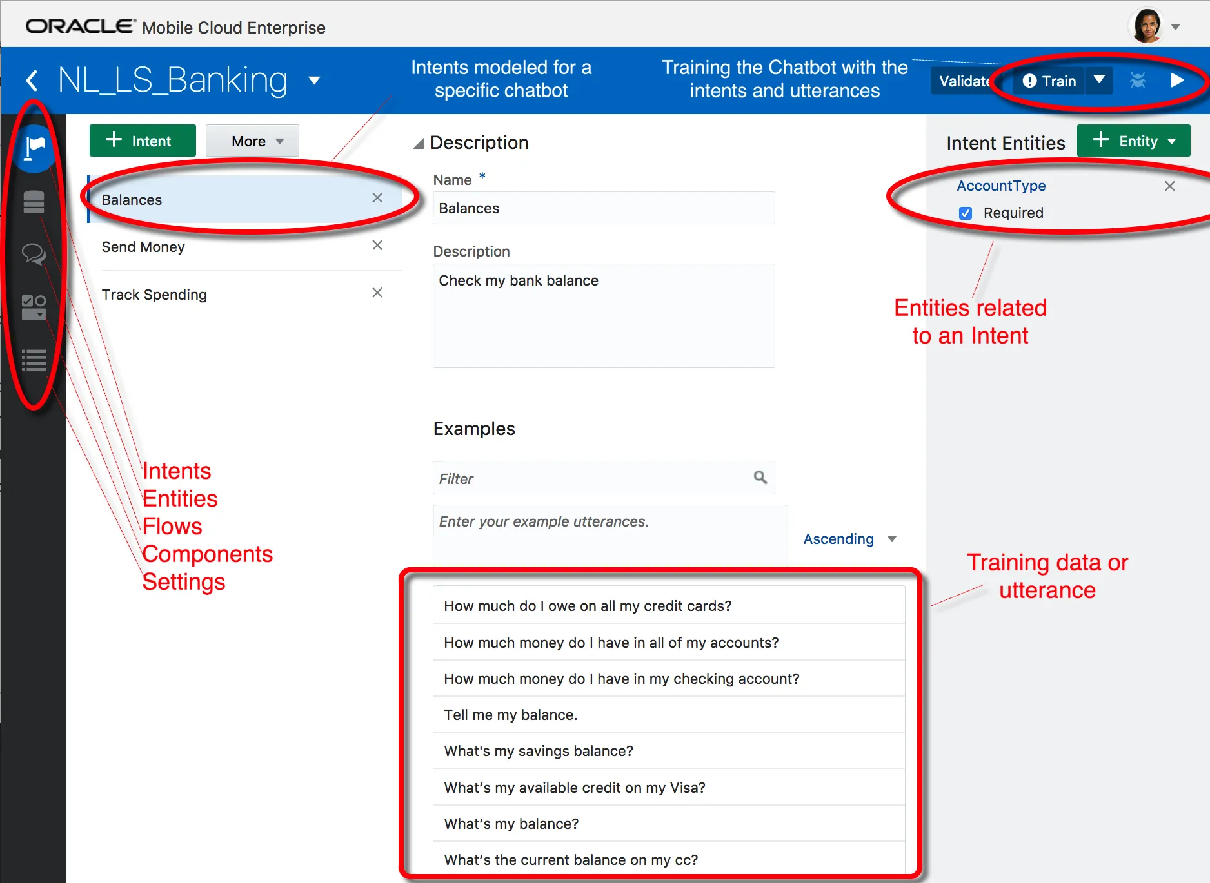The width and height of the screenshot is (1210, 883).
Task: Open the More dropdown menu
Action: coord(252,141)
